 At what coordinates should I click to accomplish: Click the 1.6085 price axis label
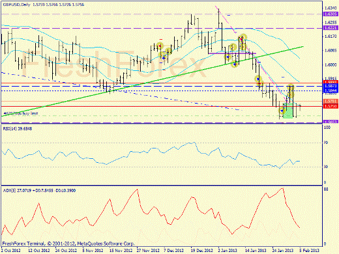[331, 50]
